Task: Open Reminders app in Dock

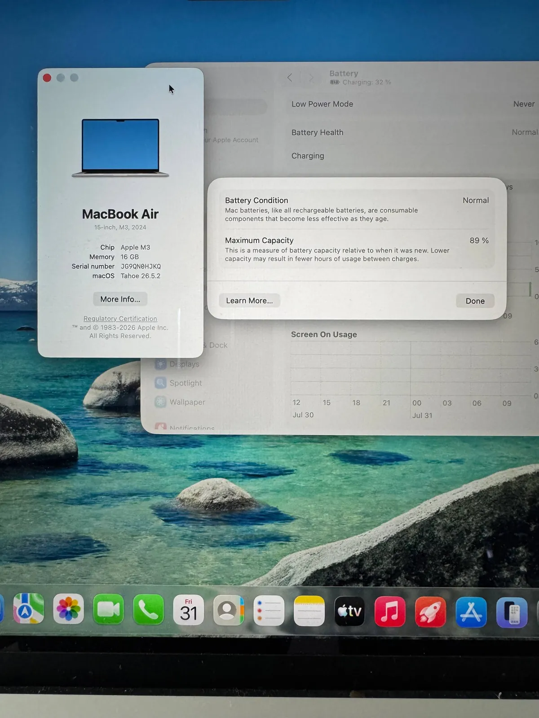Action: 269,611
